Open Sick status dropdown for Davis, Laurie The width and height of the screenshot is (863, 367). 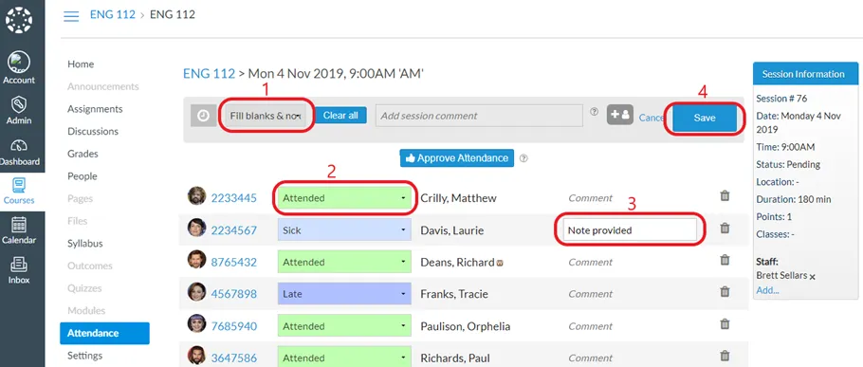coord(344,230)
